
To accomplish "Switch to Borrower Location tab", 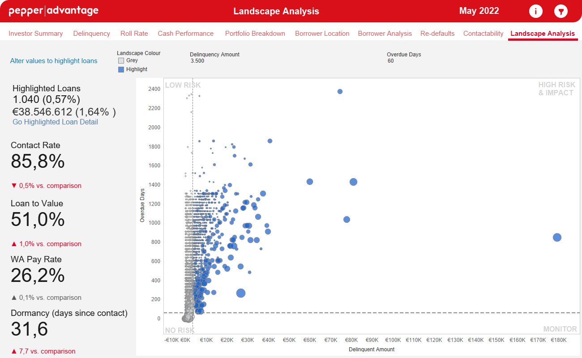I will click(x=322, y=34).
